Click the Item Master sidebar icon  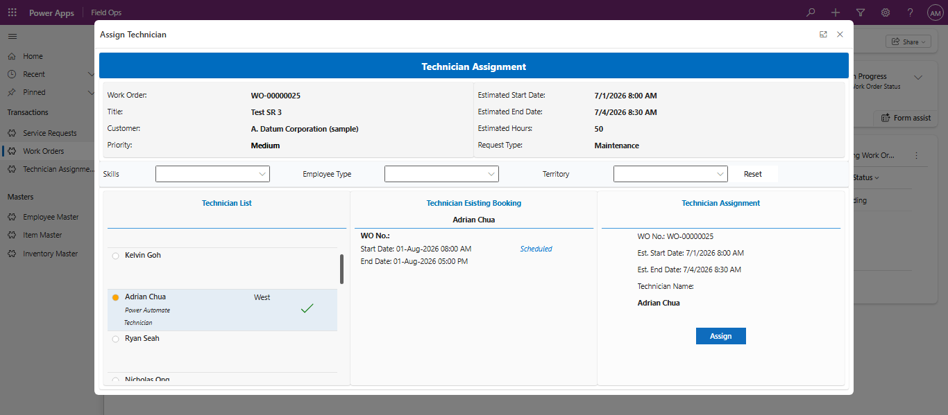pos(12,235)
